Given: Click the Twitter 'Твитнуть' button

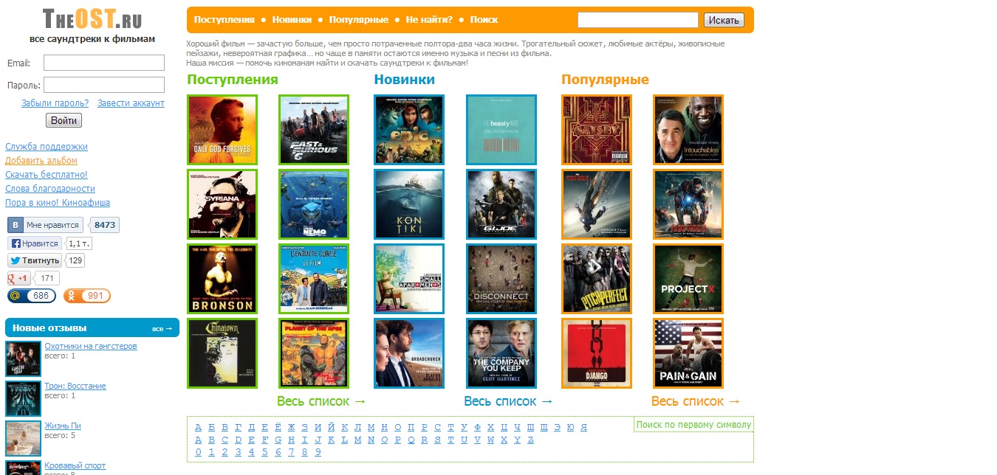Looking at the screenshot, I should click(35, 260).
